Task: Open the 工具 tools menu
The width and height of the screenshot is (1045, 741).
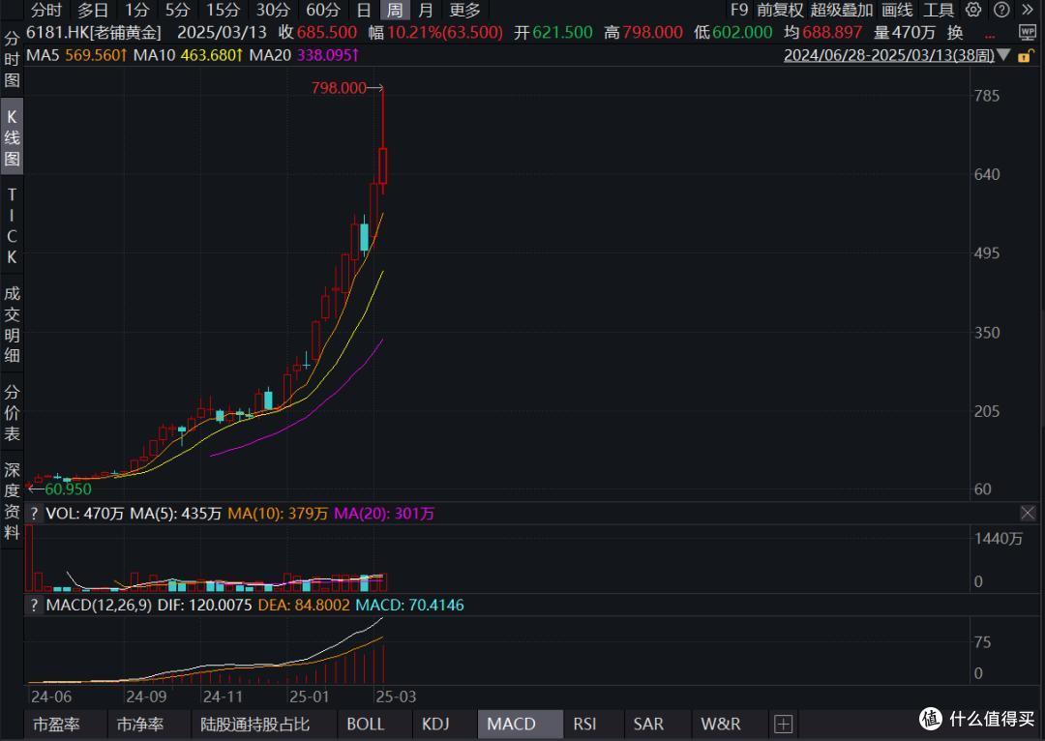Action: [x=939, y=10]
